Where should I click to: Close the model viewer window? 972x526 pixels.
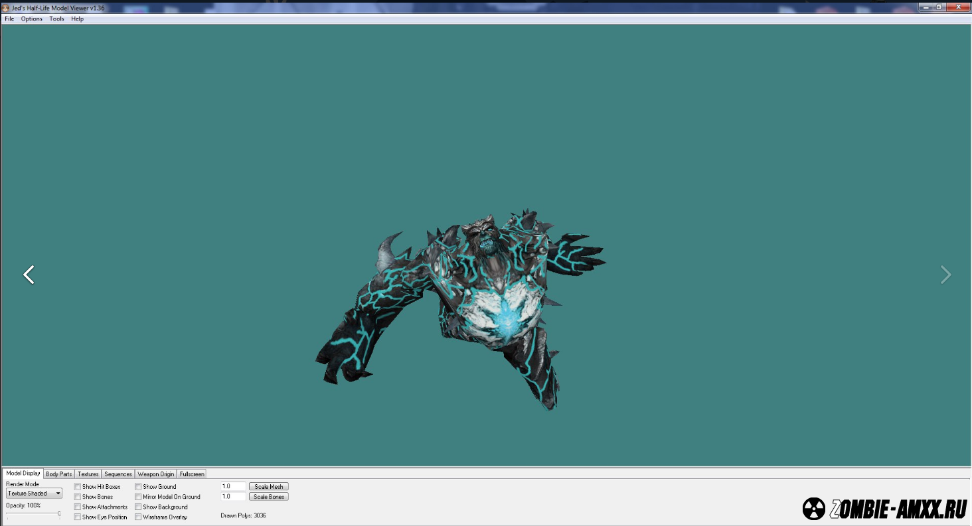(957, 7)
